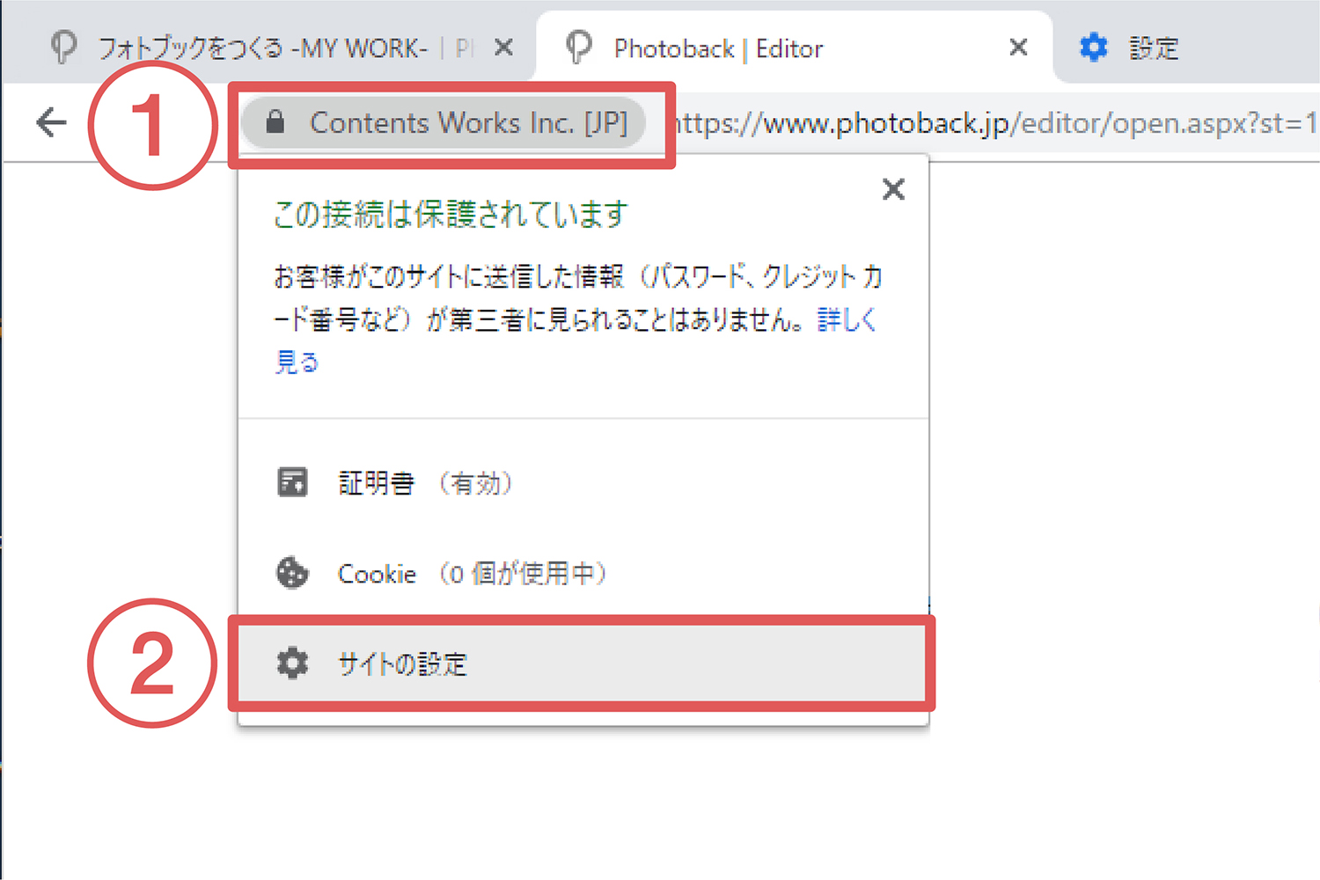Click the cookie icon
1320x880 pixels.
pyautogui.click(x=292, y=574)
